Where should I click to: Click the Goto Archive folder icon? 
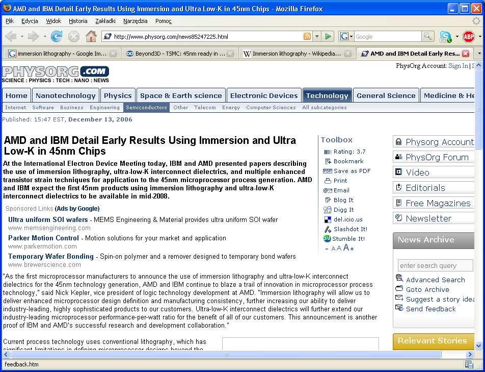(399, 288)
